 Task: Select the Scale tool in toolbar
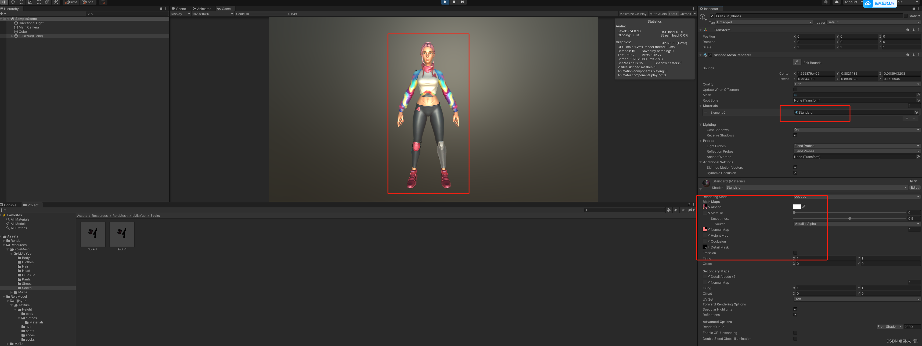coord(30,2)
